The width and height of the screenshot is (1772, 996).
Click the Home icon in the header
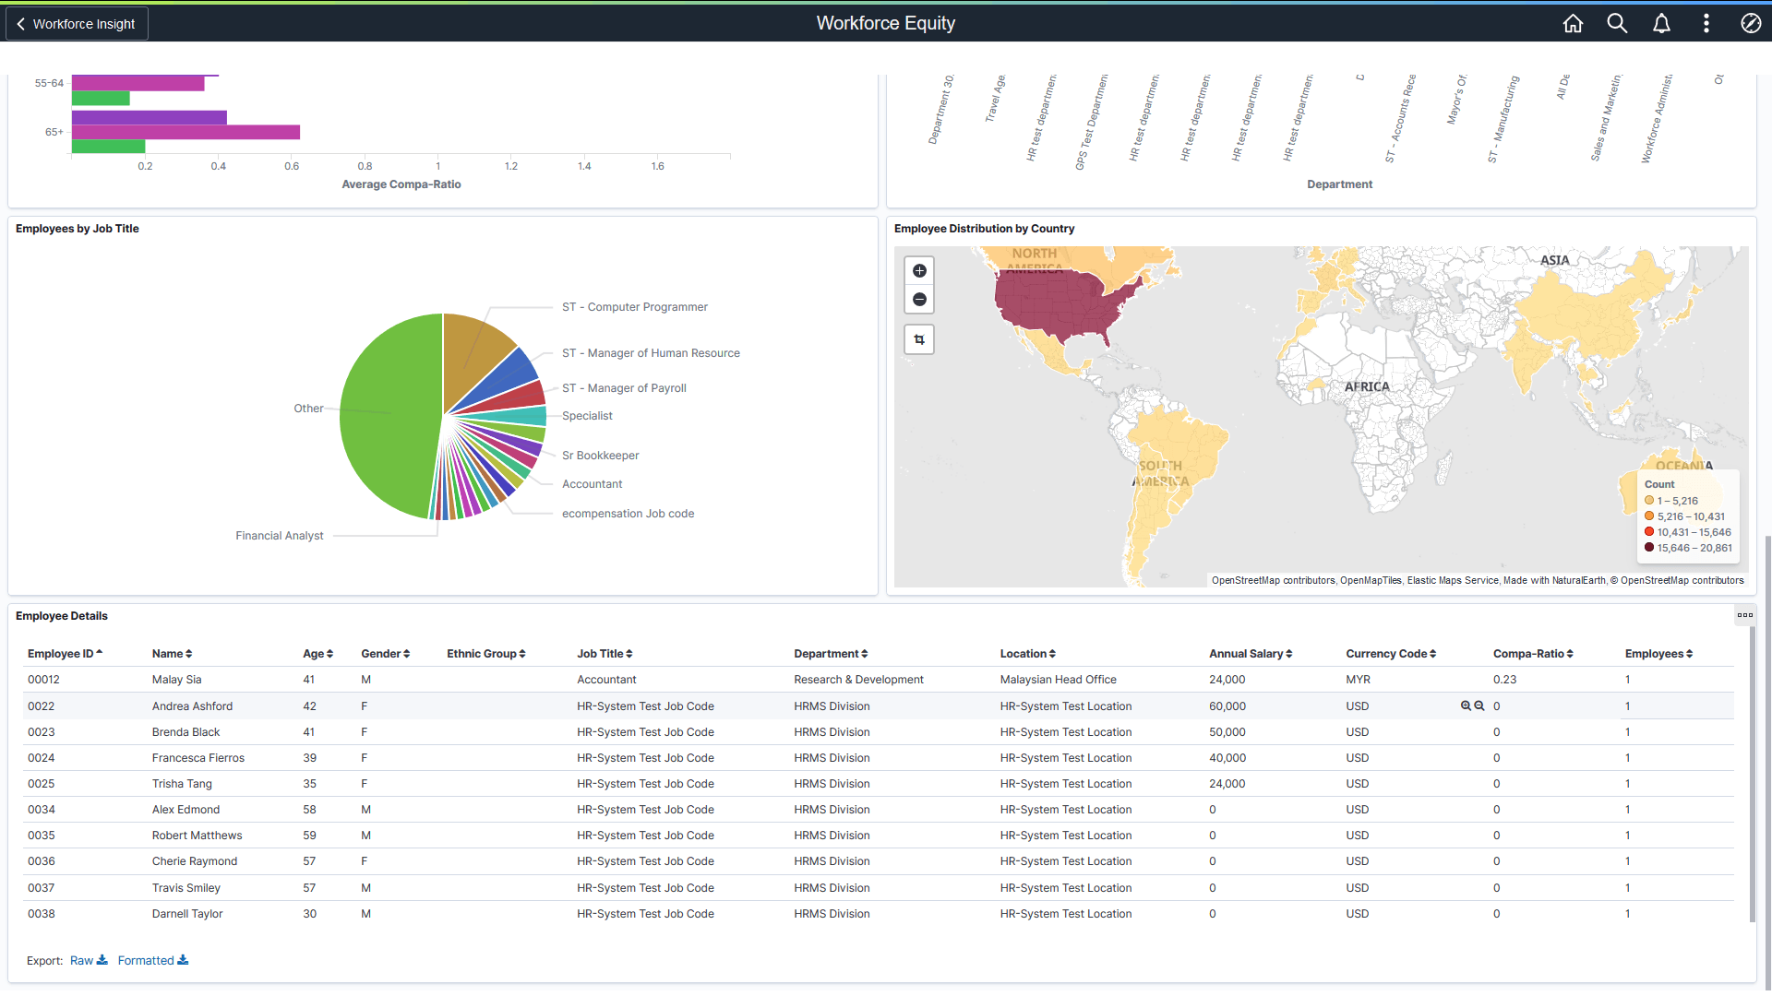click(1573, 23)
